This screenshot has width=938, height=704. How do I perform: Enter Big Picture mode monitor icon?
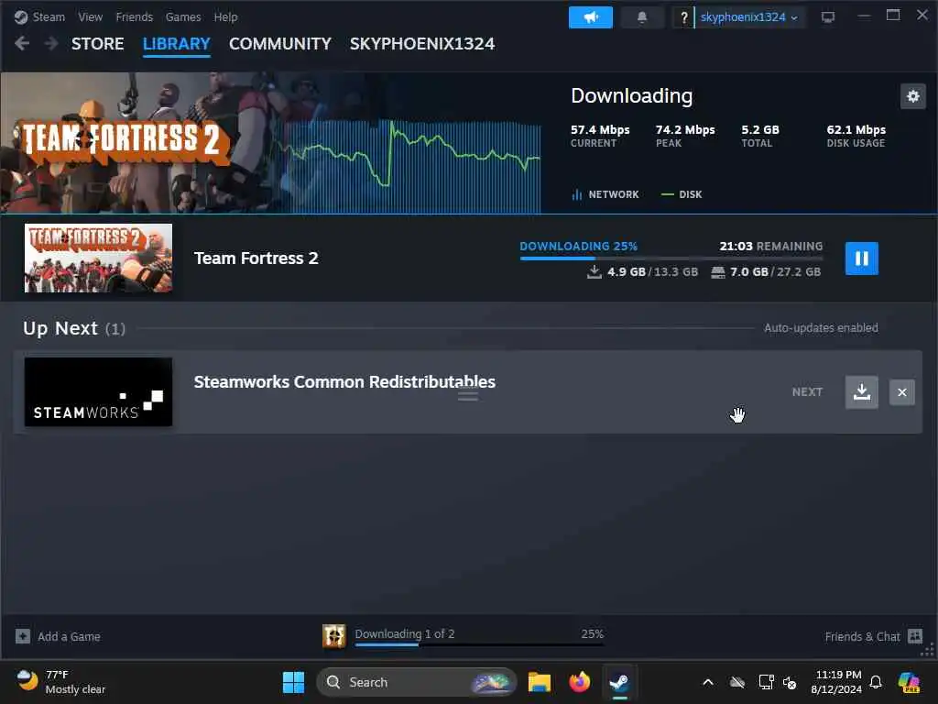(x=828, y=17)
